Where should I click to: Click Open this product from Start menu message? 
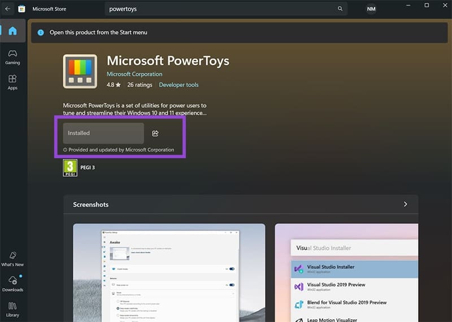98,33
